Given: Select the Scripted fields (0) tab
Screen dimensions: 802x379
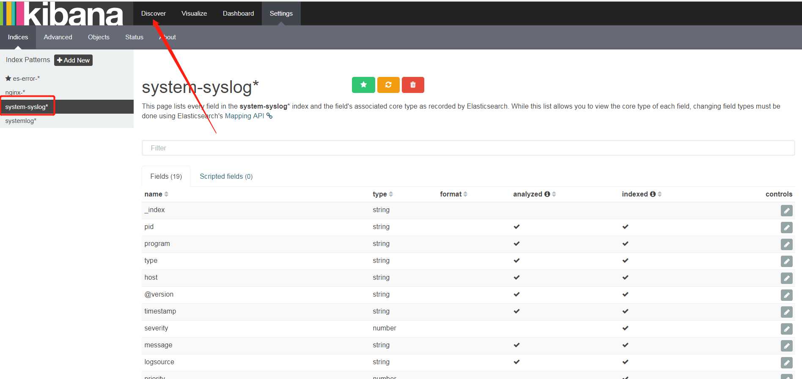Looking at the screenshot, I should point(226,176).
